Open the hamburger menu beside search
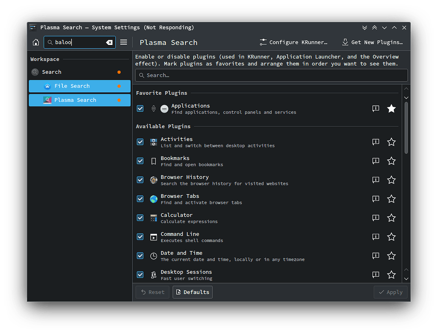Screen dimensions: 438x334 click(x=124, y=42)
